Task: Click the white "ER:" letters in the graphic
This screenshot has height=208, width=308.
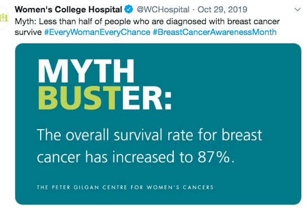Action: click(147, 98)
